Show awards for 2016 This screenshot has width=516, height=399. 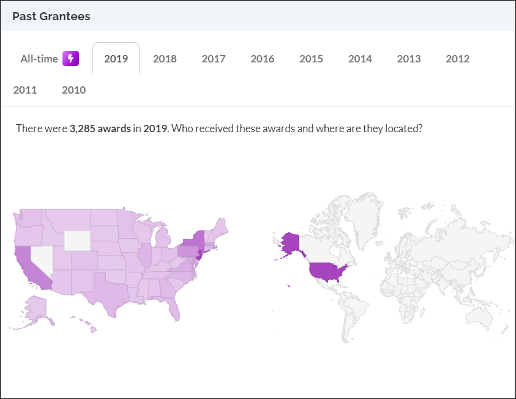click(262, 59)
